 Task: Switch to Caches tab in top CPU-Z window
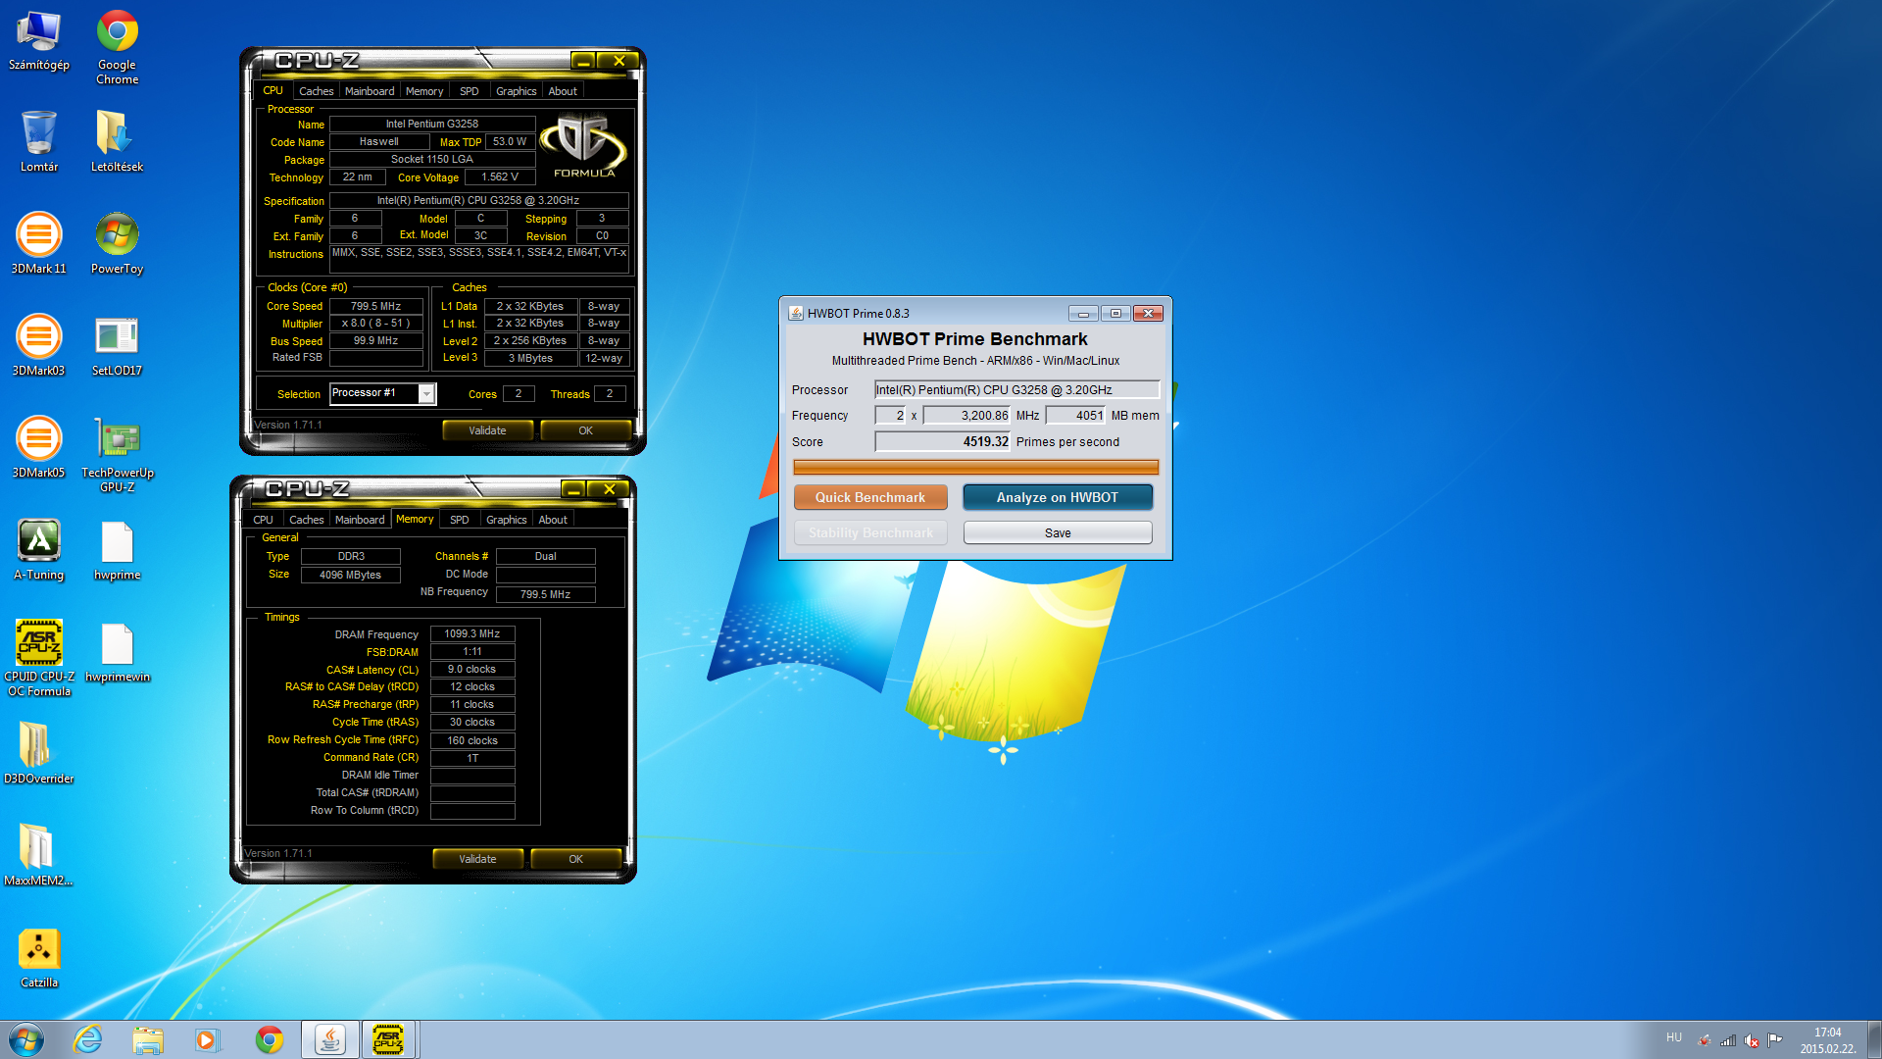coord(316,91)
